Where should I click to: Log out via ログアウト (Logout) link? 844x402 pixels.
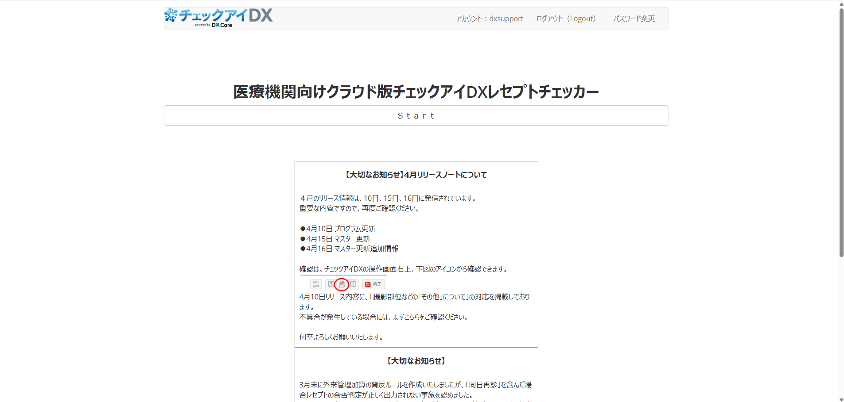point(566,19)
